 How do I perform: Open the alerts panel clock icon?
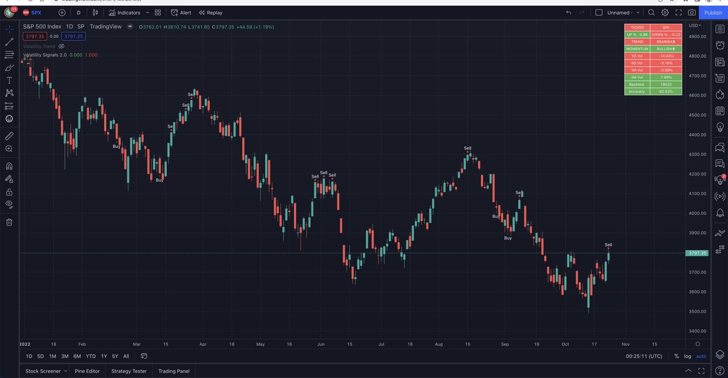click(x=720, y=45)
